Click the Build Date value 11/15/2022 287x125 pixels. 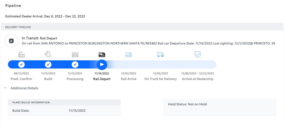pos(77,111)
